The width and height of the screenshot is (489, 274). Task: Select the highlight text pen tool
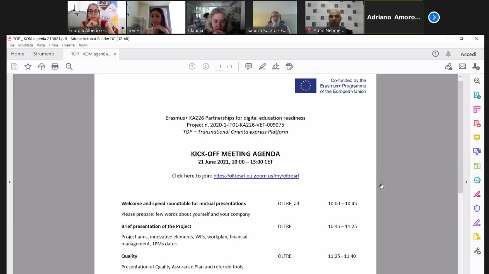262,67
